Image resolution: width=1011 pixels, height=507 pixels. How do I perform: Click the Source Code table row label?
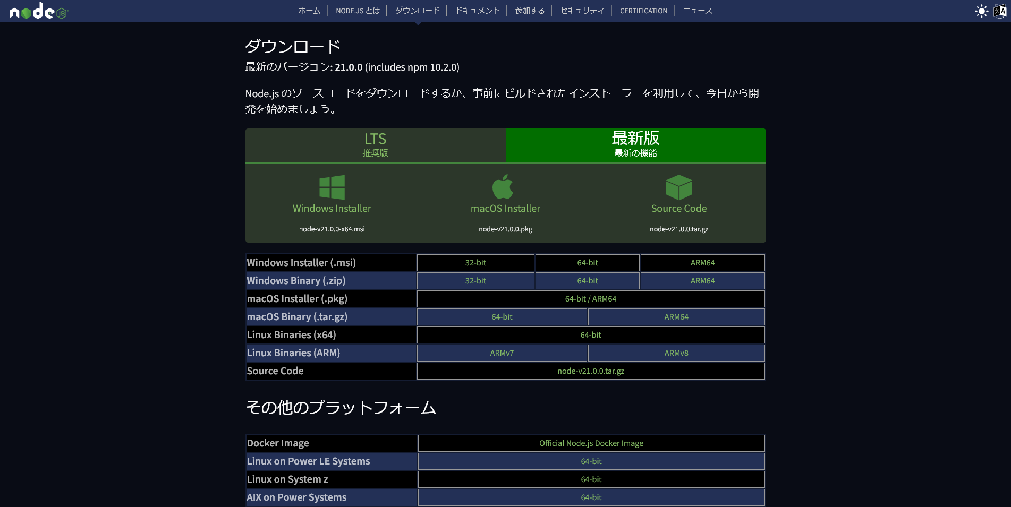275,371
